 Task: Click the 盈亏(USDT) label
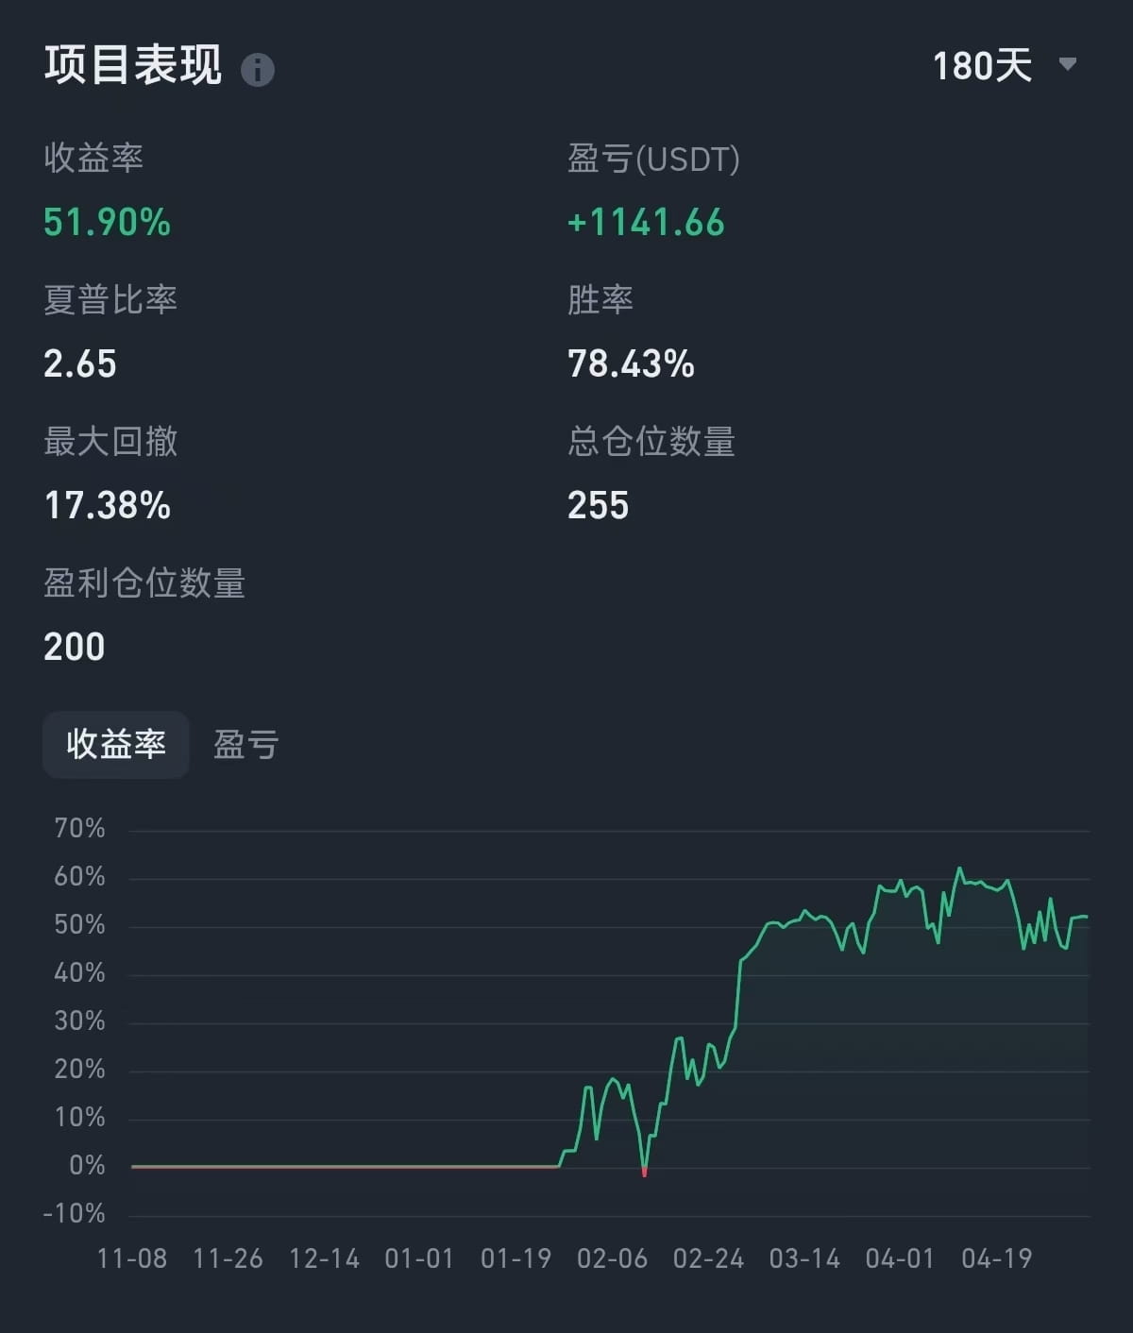click(x=653, y=159)
